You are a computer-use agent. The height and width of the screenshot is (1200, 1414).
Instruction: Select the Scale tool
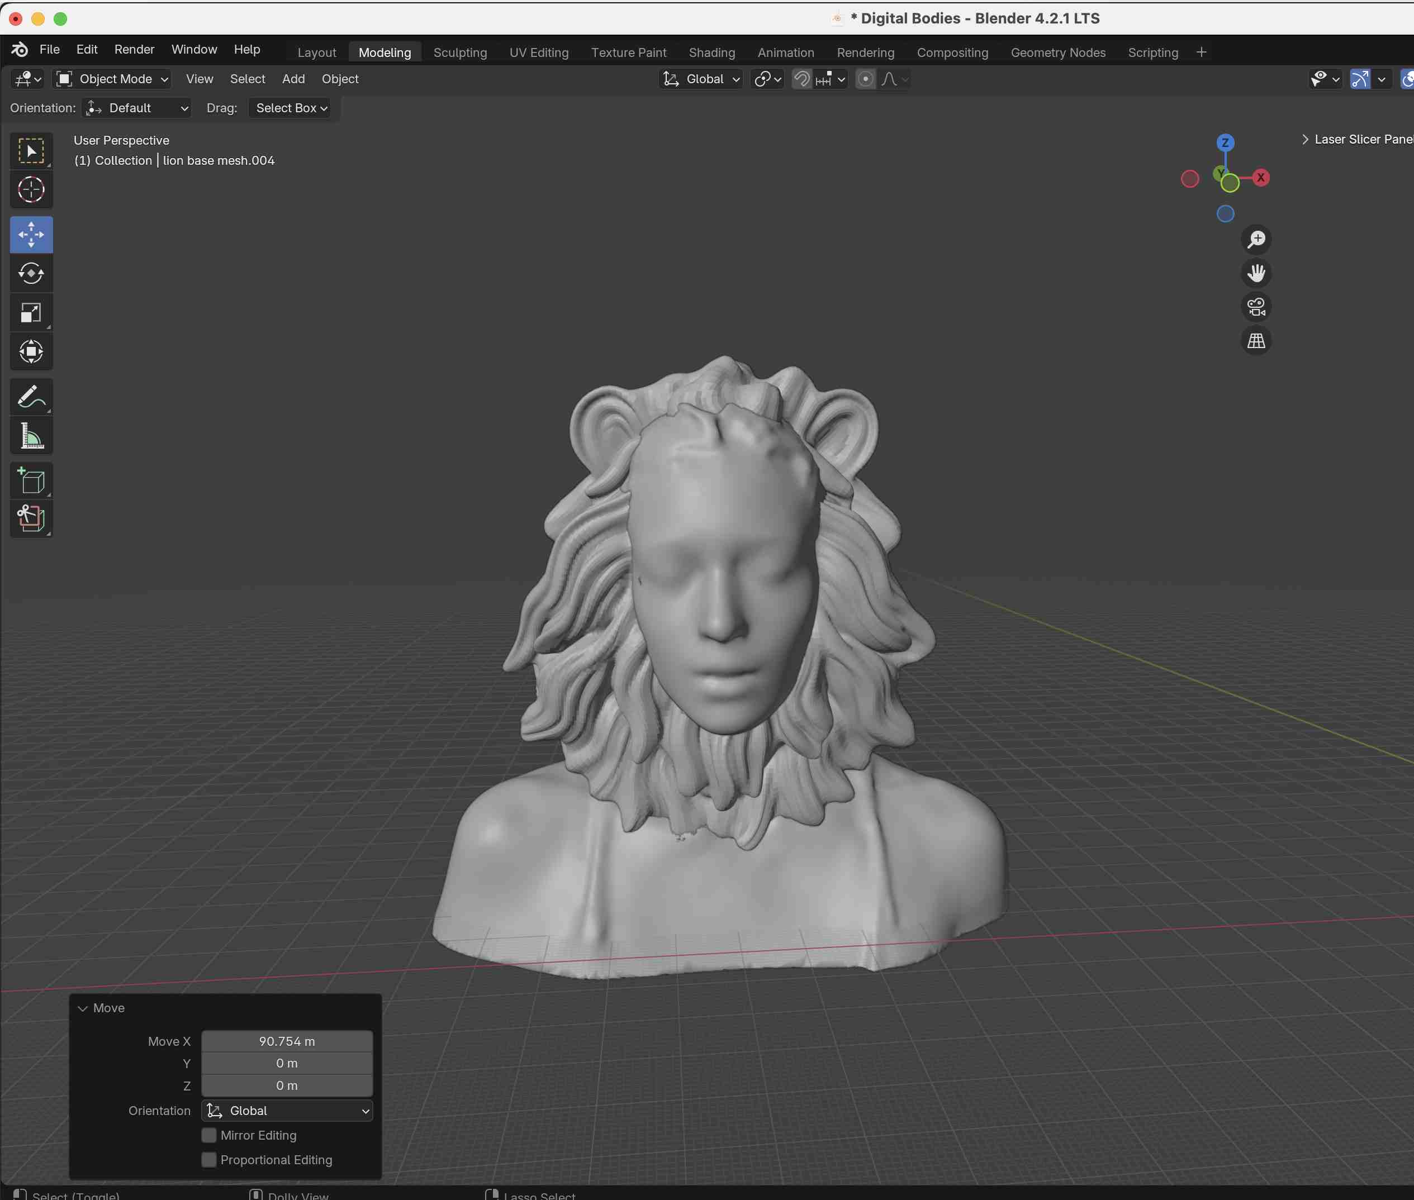pos(31,313)
